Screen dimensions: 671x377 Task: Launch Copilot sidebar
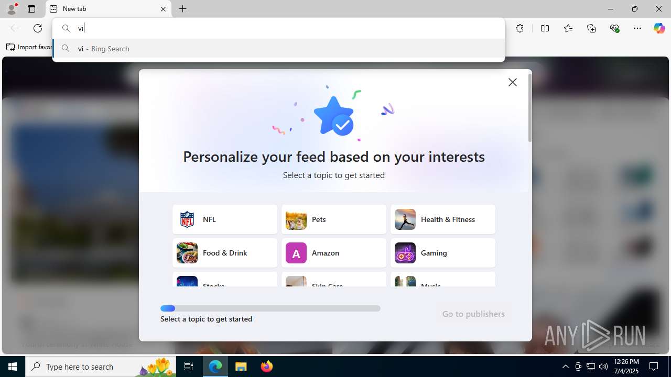[659, 28]
